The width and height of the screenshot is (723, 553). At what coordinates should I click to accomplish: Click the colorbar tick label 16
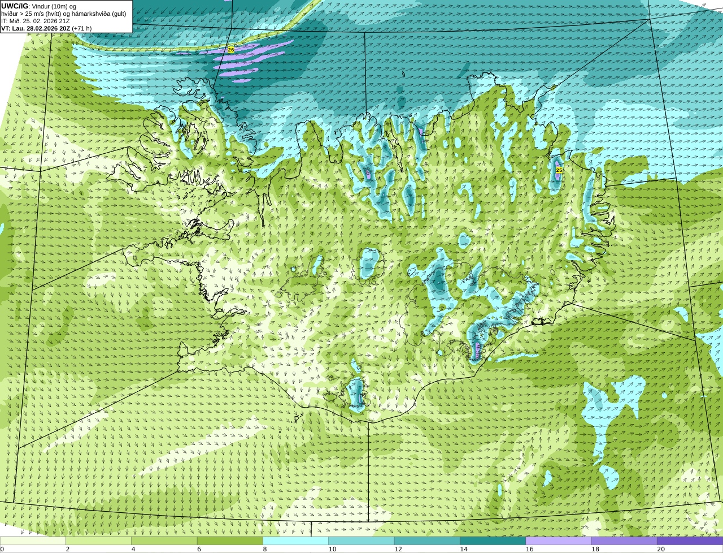click(x=529, y=549)
